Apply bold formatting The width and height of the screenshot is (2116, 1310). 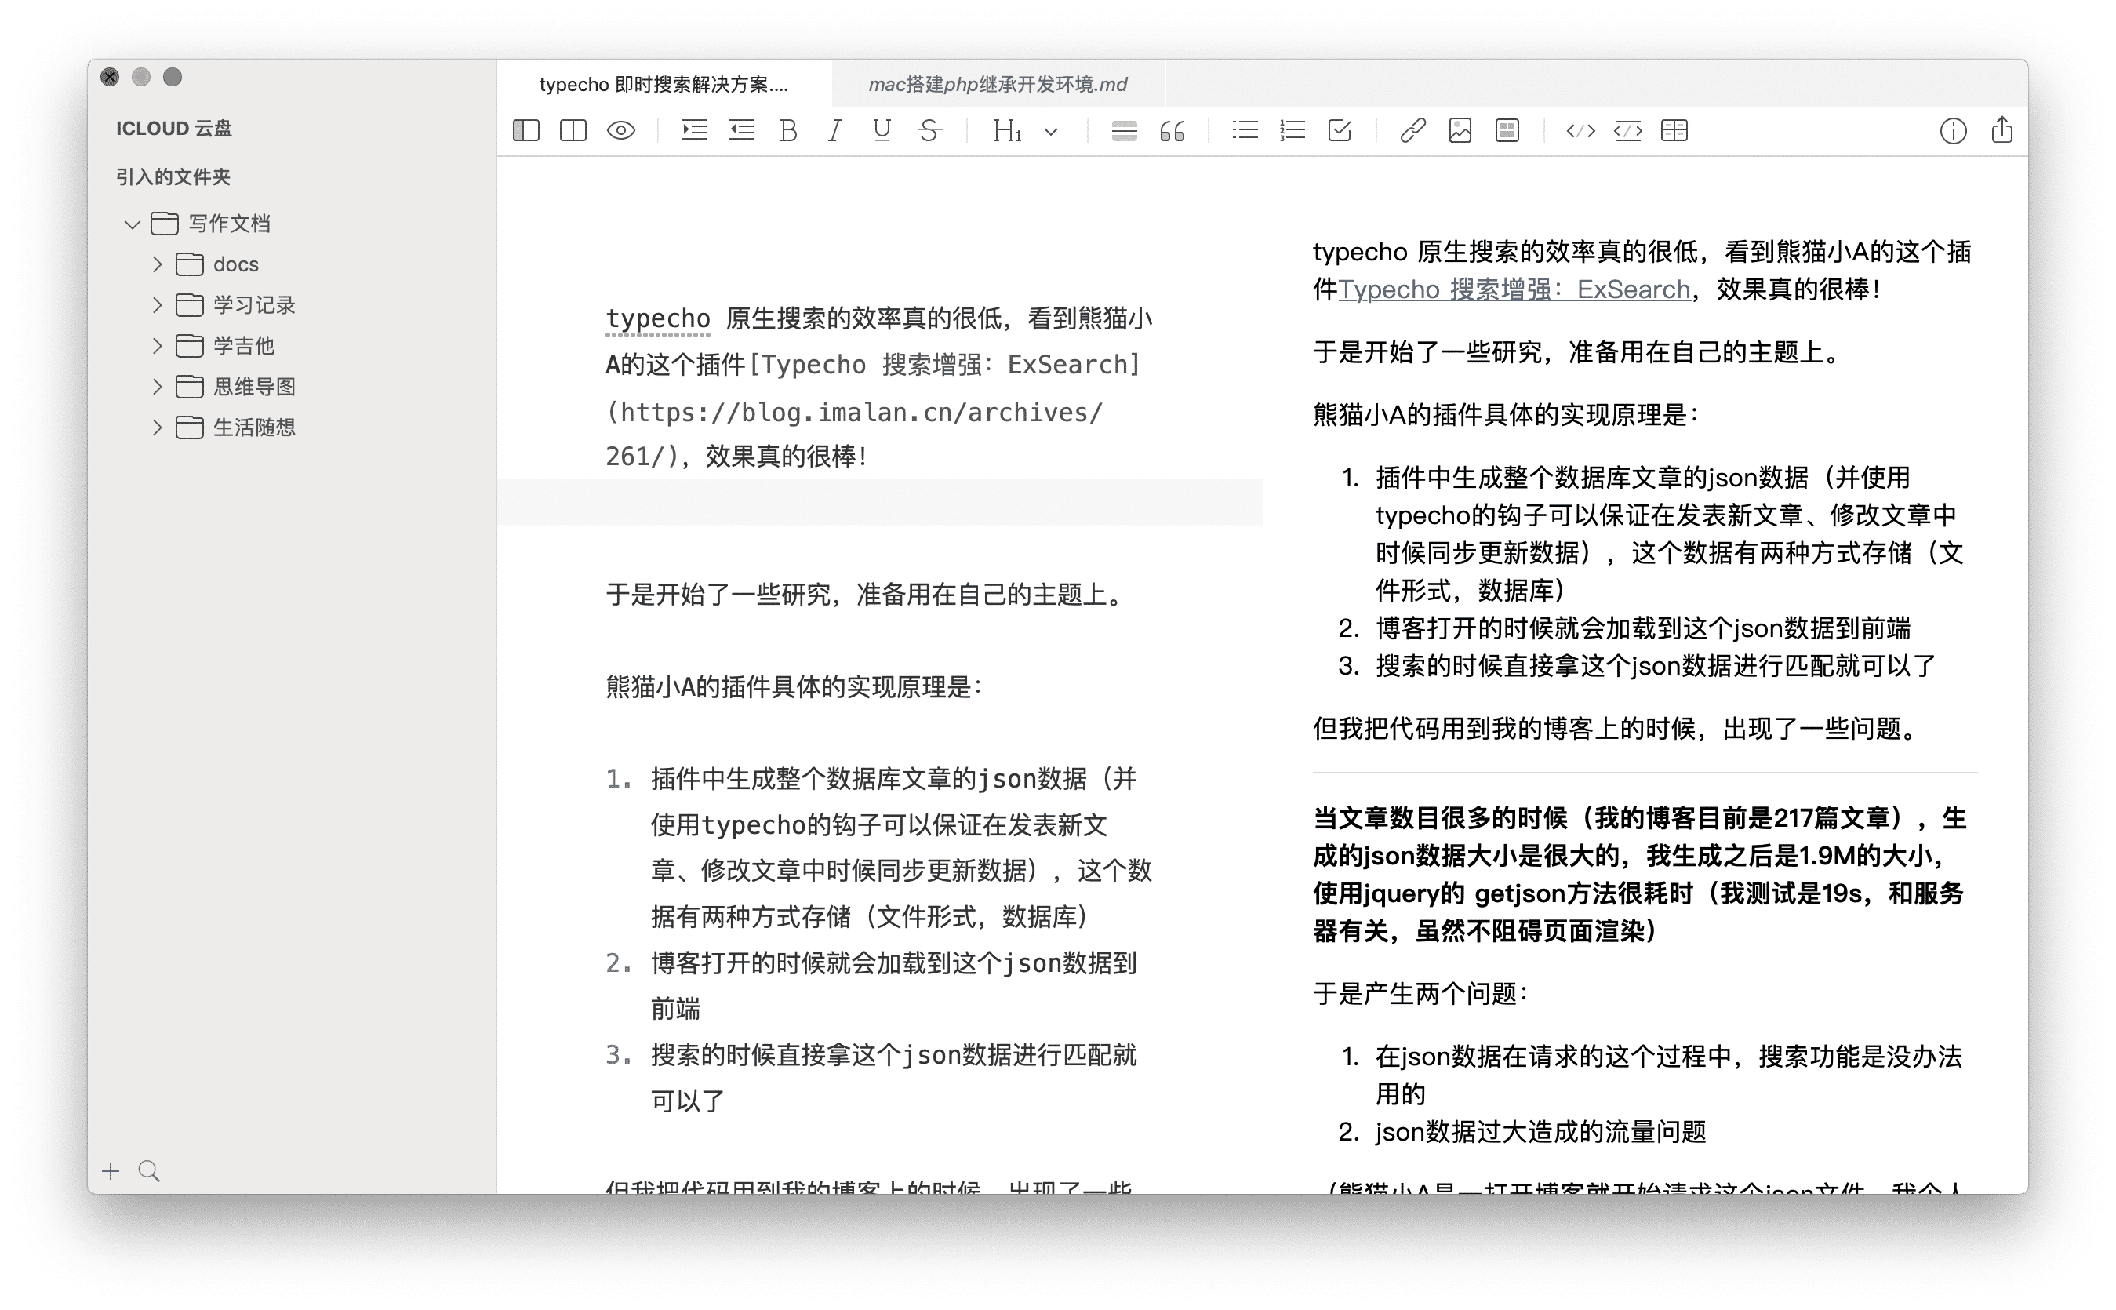(x=787, y=131)
